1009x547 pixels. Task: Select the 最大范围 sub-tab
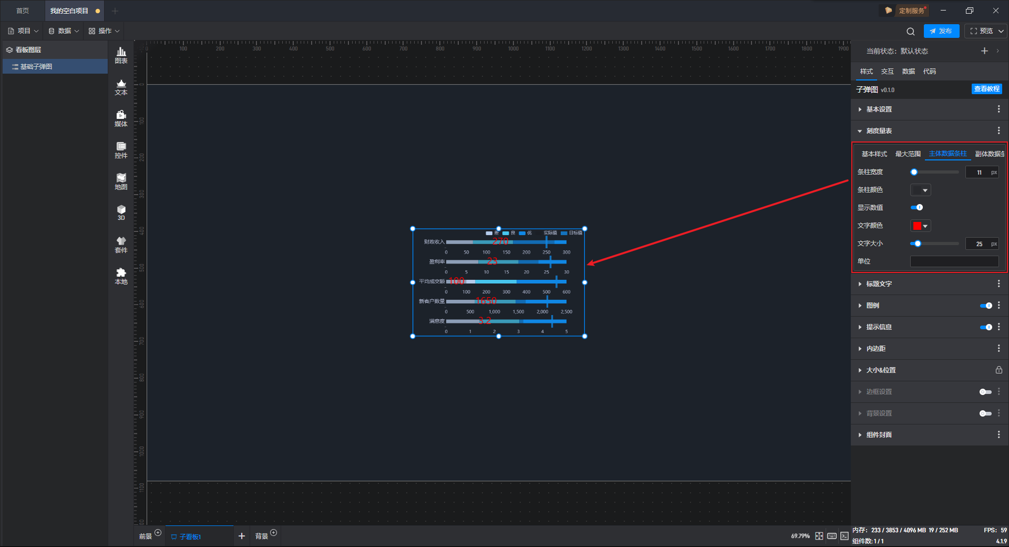(x=908, y=154)
